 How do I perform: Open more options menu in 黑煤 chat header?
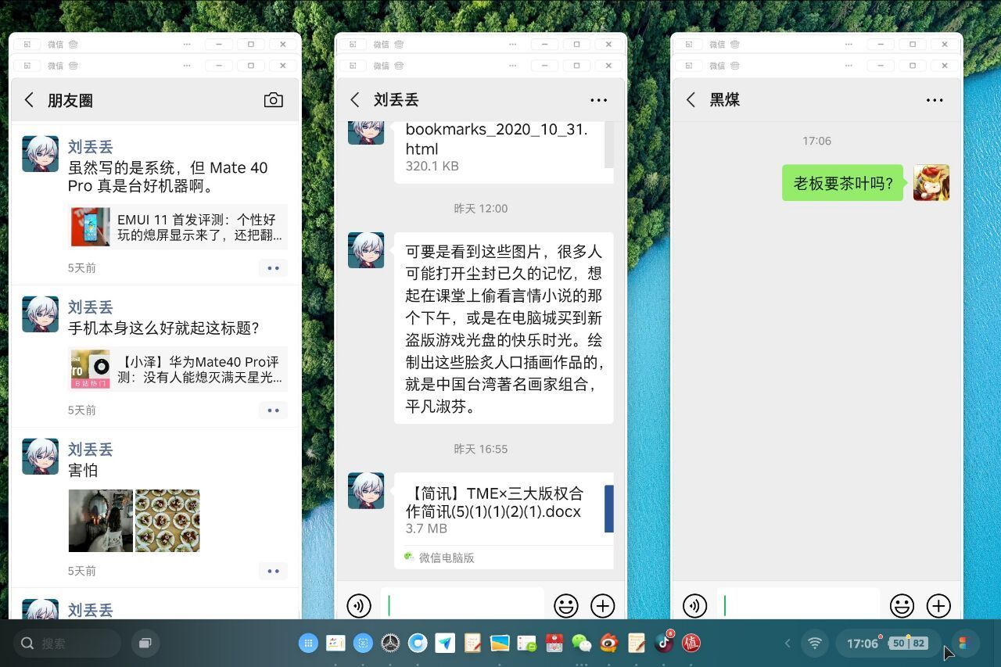click(935, 99)
